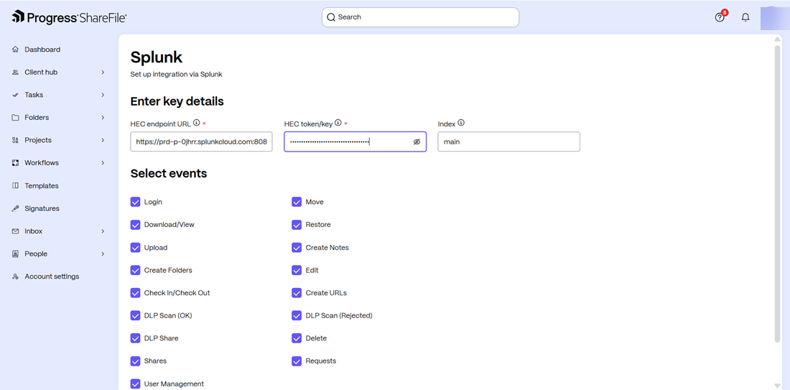
Task: Uncheck the DLP Share checkbox
Action: 135,338
